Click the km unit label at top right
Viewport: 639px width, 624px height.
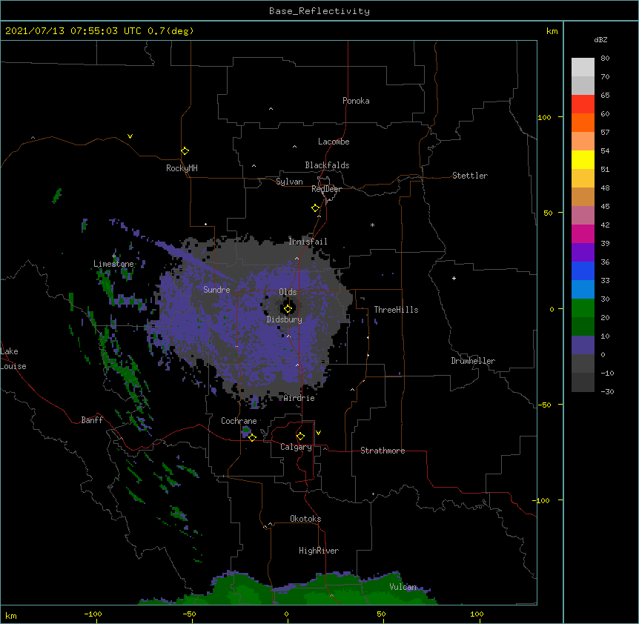(x=552, y=31)
